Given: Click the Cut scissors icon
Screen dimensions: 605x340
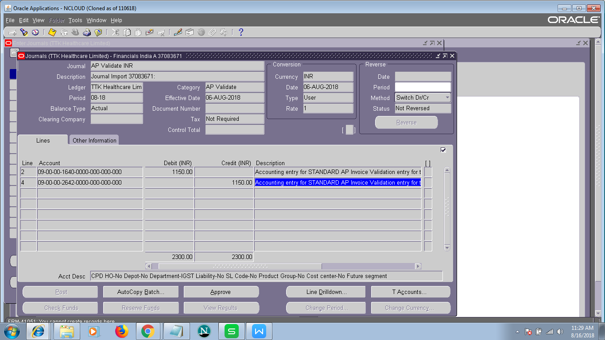Looking at the screenshot, I should tap(115, 32).
